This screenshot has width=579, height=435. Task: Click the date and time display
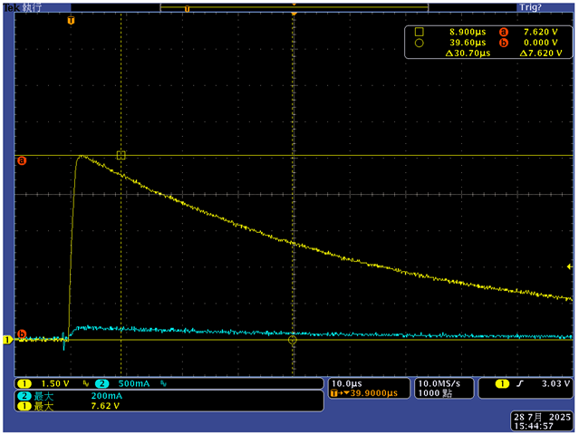tap(542, 421)
